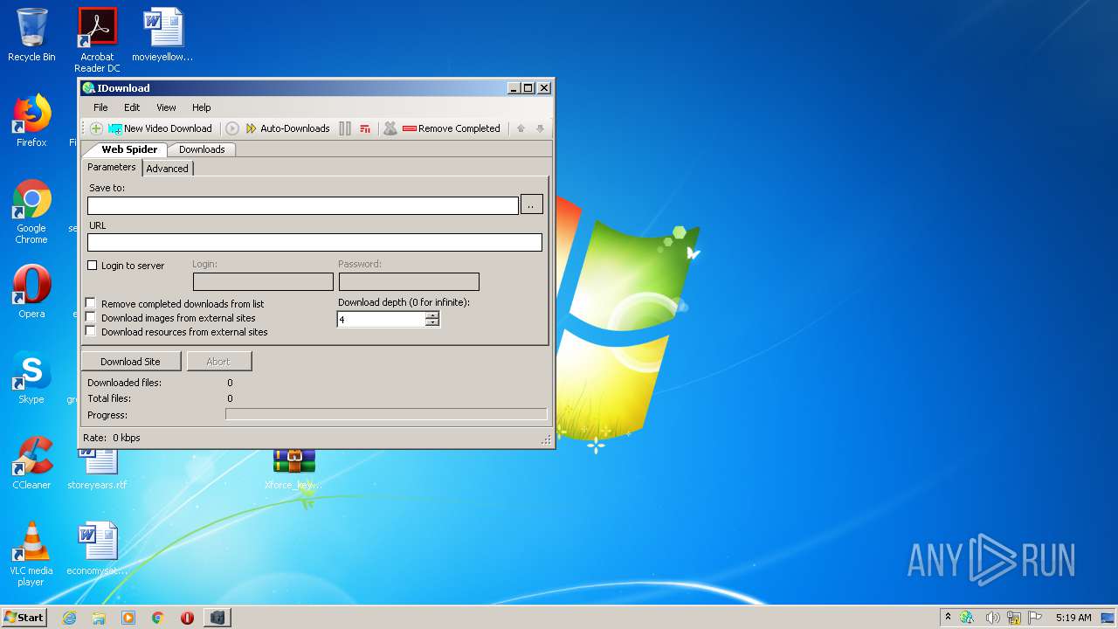
Task: Click the volume speaker tray icon
Action: [992, 618]
